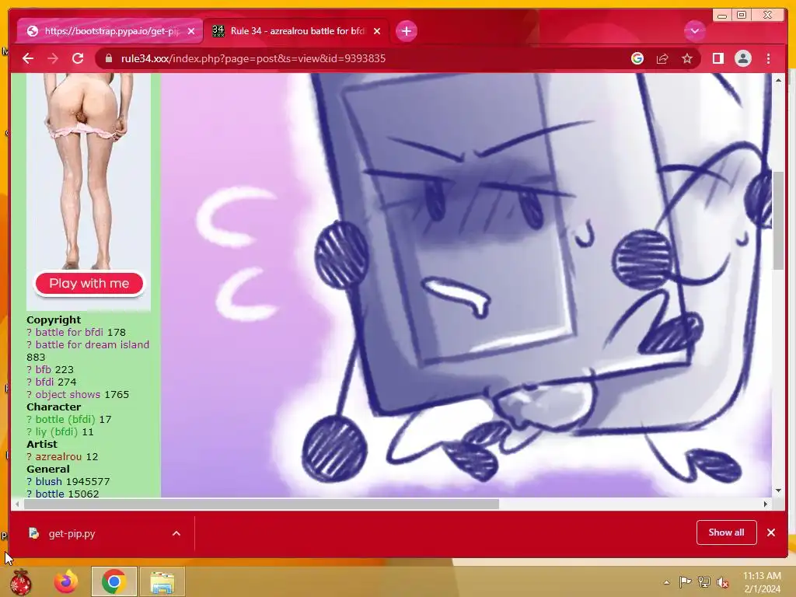Click the vertical scrollbar thumb
Screen dimensions: 796x597
779,220
